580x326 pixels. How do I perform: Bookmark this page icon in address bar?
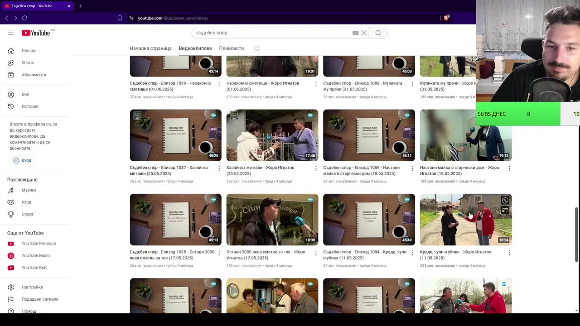point(120,18)
